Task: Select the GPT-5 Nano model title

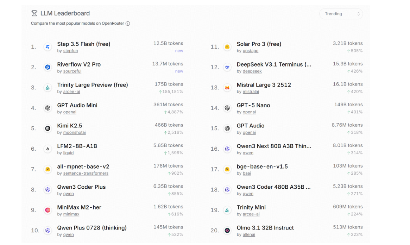Action: coord(253,105)
